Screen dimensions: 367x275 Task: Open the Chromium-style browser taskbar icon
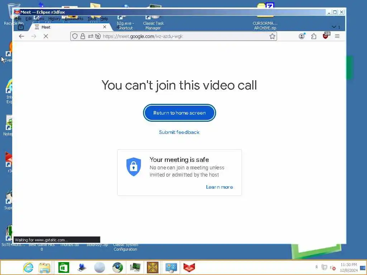coord(118,267)
